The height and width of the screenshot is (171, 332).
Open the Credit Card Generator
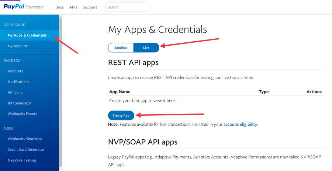(x=26, y=150)
